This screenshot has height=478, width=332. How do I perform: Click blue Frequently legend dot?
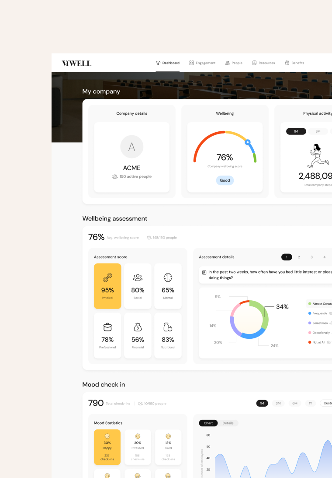click(x=310, y=313)
